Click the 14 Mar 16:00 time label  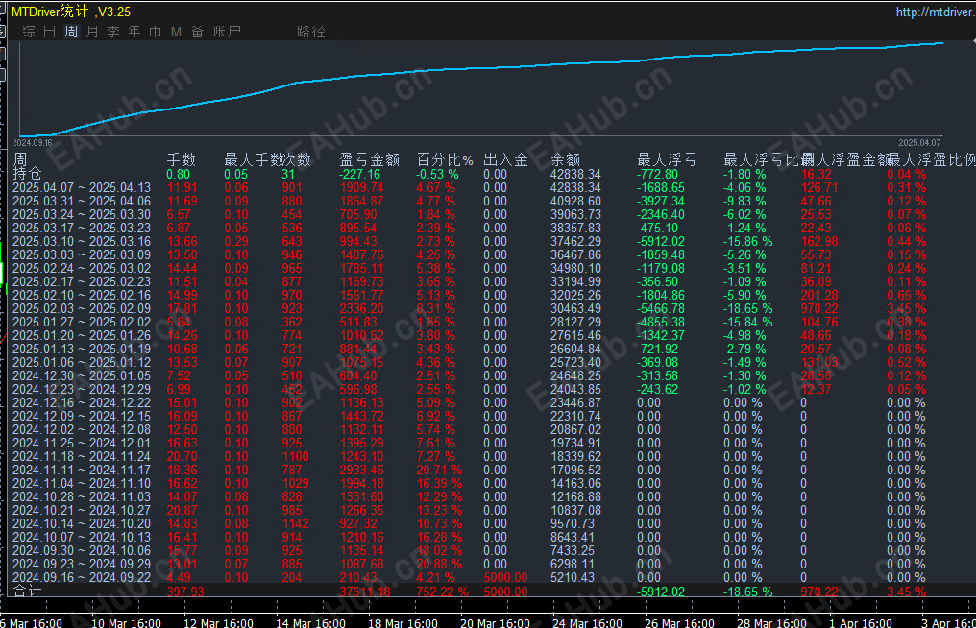[x=310, y=622]
